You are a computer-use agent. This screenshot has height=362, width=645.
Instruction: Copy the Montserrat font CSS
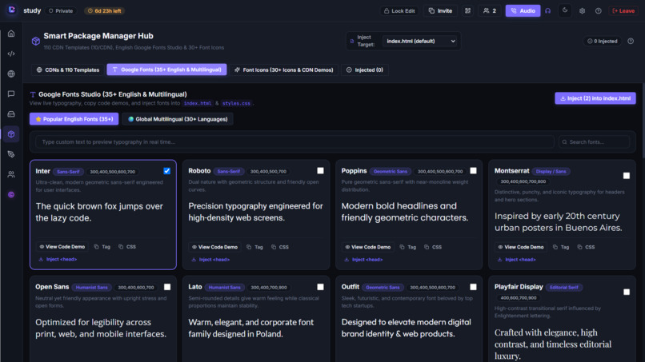click(x=586, y=247)
